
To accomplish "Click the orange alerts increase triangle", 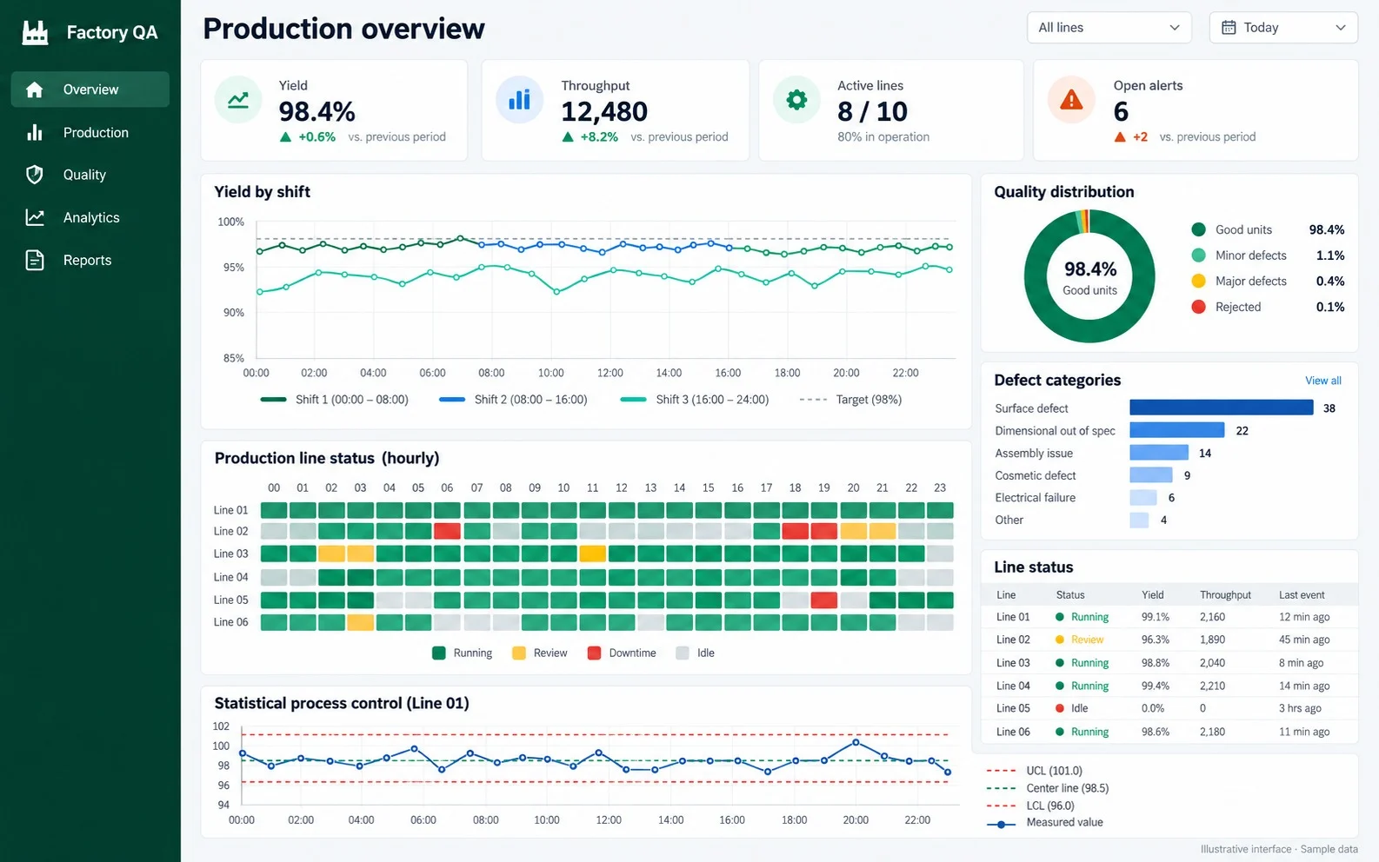I will [1120, 137].
